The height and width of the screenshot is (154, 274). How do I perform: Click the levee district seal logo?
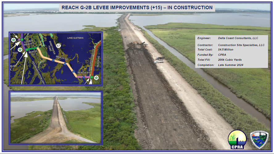259,139
